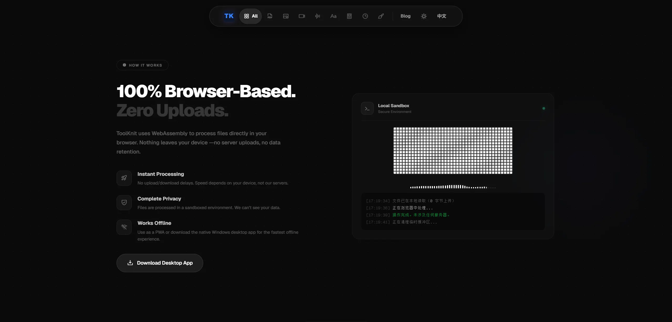Open the audio waveform tools category
The width and height of the screenshot is (672, 322).
[318, 16]
